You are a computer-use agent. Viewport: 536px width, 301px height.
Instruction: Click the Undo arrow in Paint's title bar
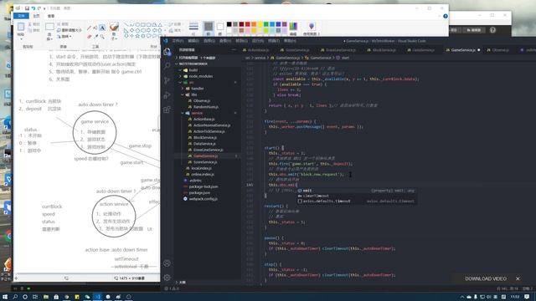click(x=33, y=8)
